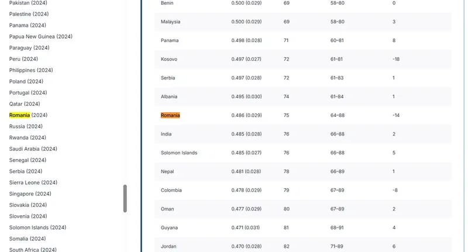Select the India row in the ranking table

pos(166,134)
